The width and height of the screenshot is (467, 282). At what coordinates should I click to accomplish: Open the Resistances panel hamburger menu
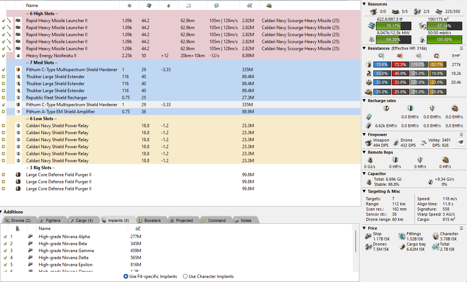(x=461, y=48)
